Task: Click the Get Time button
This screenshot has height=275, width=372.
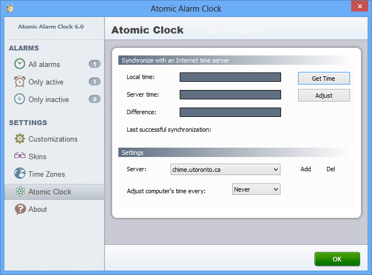Action: pos(324,78)
